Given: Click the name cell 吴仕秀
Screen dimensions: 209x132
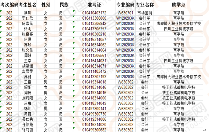Looking at the screenshot, I should [27, 119].
